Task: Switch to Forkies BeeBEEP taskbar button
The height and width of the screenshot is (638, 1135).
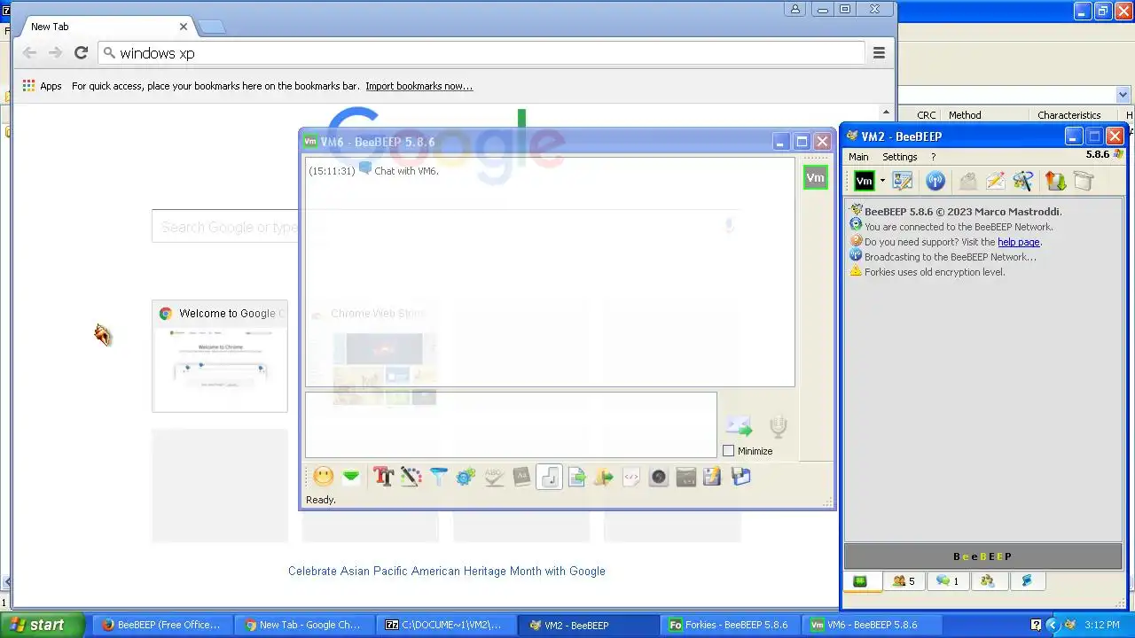Action: coord(730,625)
